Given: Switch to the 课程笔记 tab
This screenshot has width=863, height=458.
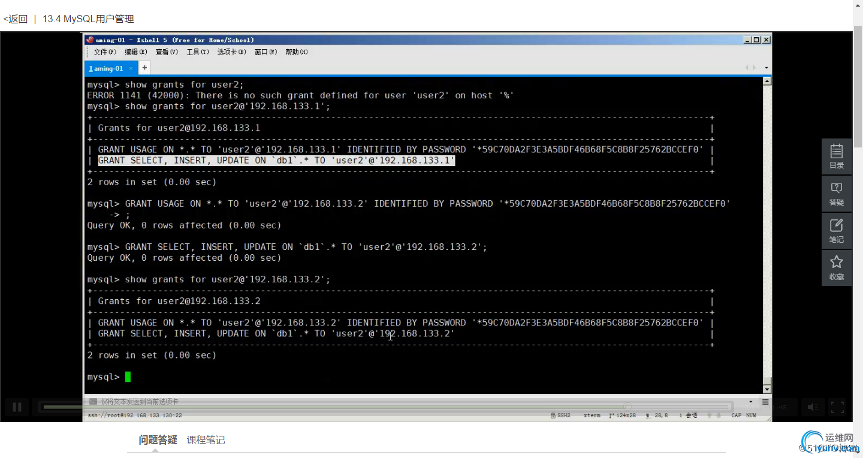Looking at the screenshot, I should tap(206, 440).
